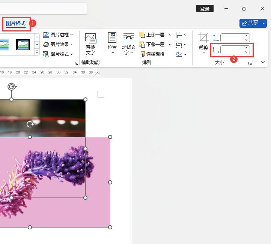Click the shape width input field
The image size is (271, 244).
(x=232, y=50)
